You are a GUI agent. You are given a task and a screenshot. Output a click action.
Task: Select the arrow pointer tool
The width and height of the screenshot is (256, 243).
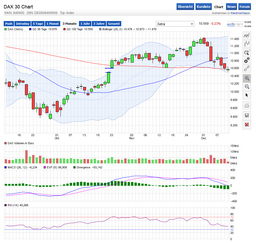pos(247,95)
